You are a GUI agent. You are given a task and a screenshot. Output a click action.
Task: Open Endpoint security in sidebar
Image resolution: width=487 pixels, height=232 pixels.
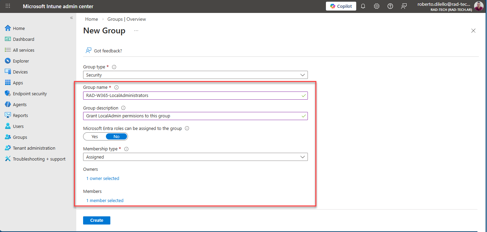point(30,94)
